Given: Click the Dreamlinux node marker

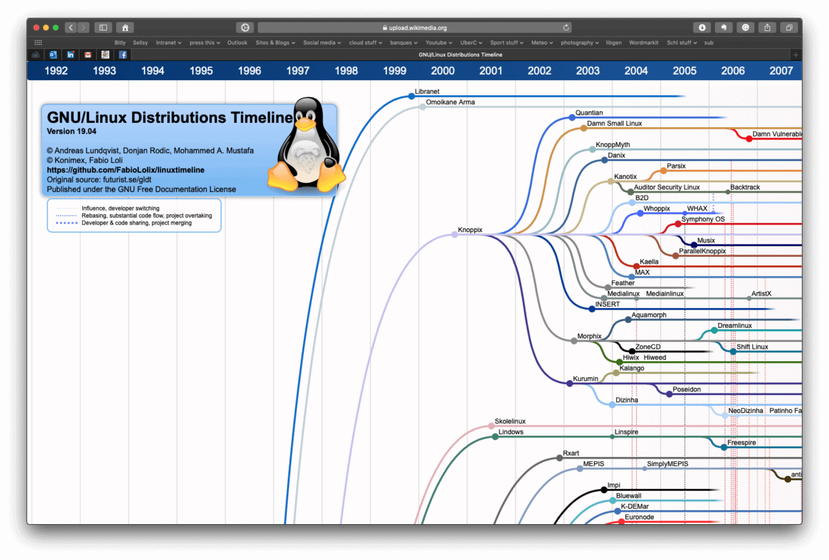Looking at the screenshot, I should pos(714,330).
